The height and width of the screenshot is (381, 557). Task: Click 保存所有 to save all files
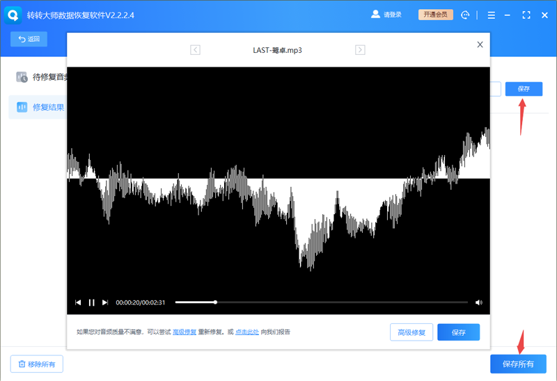518,364
